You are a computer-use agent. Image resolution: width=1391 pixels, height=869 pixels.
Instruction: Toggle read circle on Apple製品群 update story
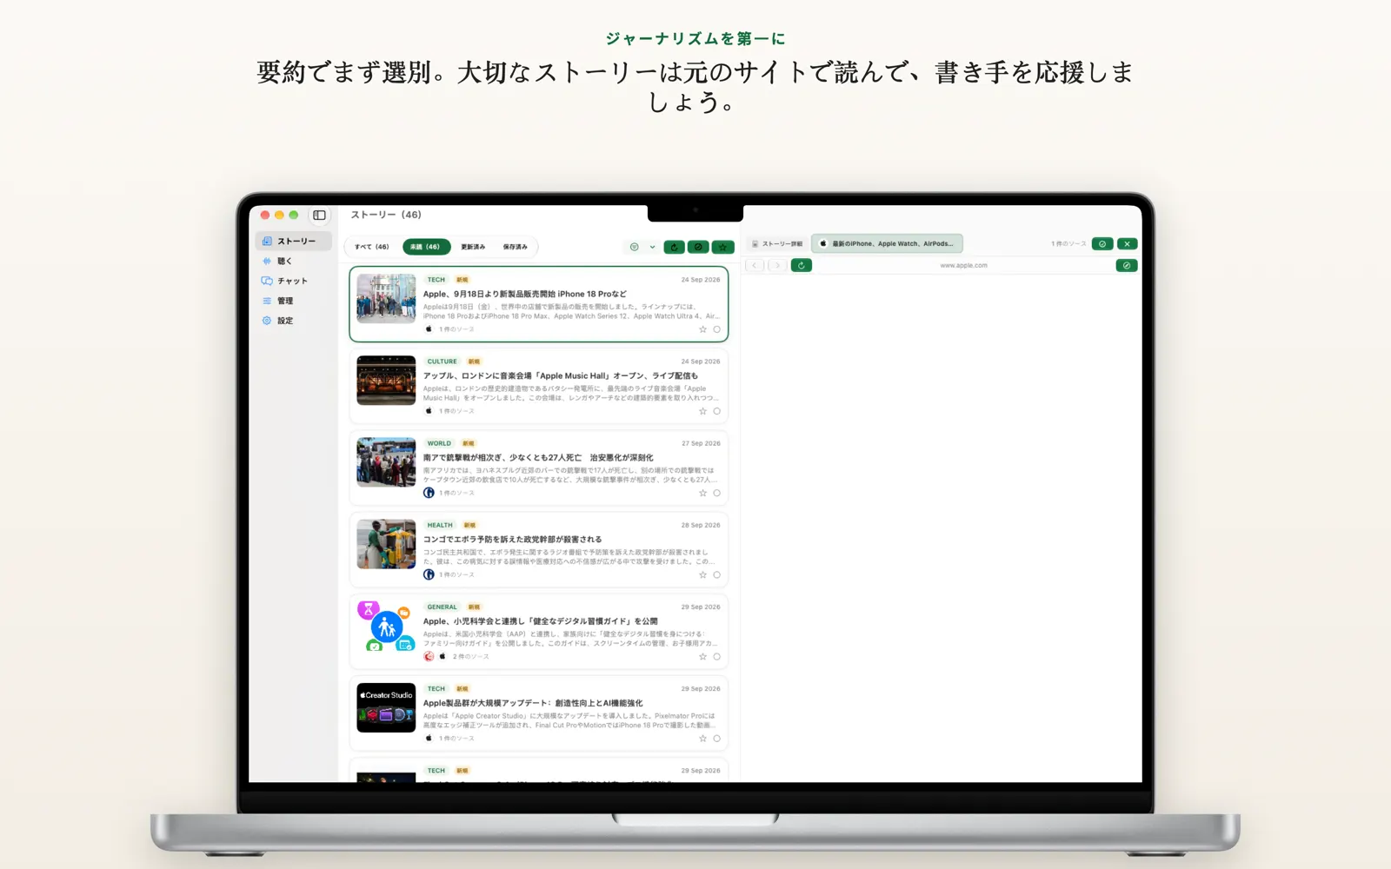(x=717, y=739)
